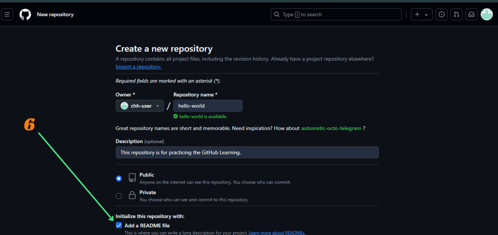The image size is (498, 235).
Task: Click the search magnifier icon
Action: (x=277, y=14)
